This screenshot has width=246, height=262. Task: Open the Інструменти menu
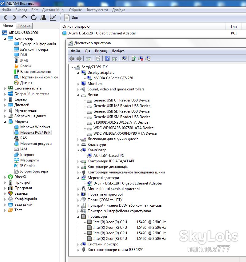tap(97, 10)
